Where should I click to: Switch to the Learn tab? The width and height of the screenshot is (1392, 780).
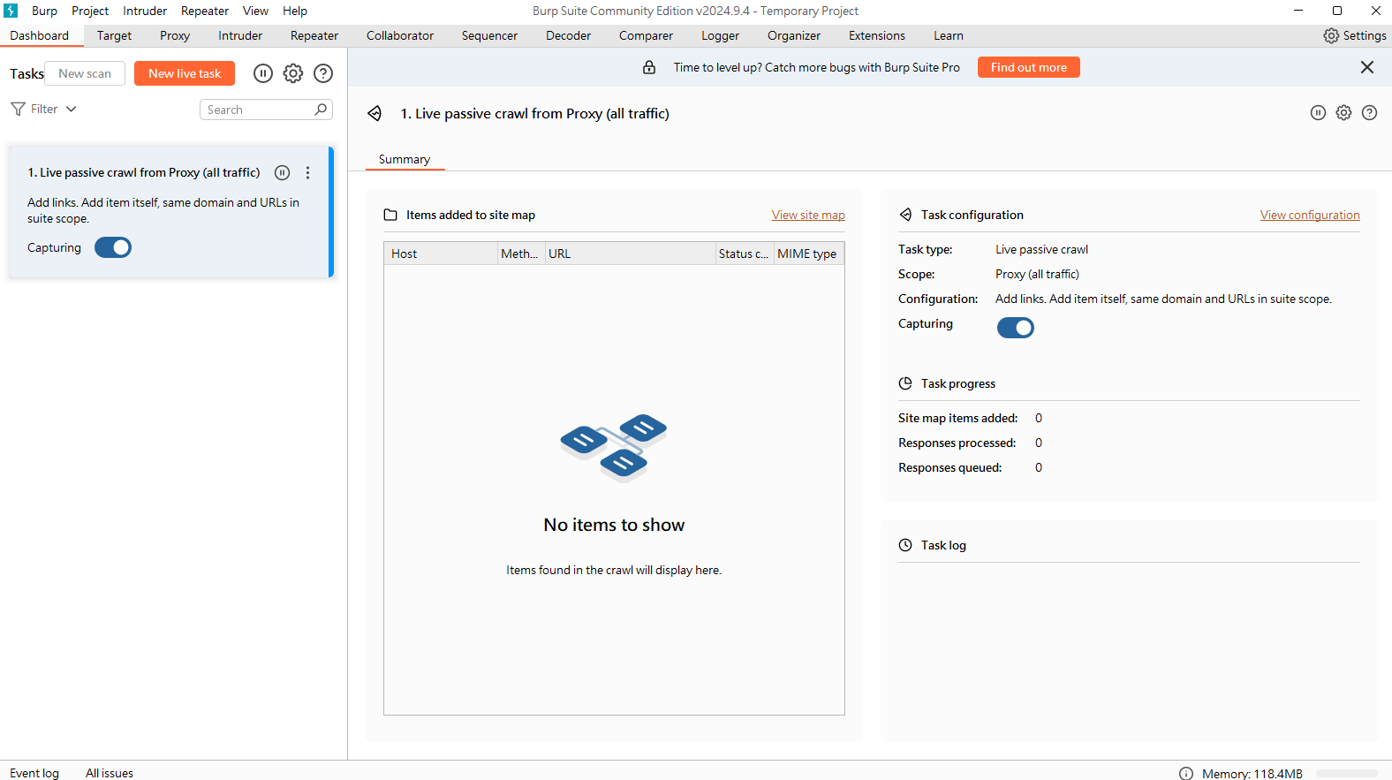point(949,35)
